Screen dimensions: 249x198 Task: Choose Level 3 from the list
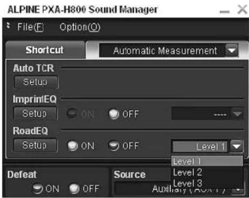click(207, 183)
